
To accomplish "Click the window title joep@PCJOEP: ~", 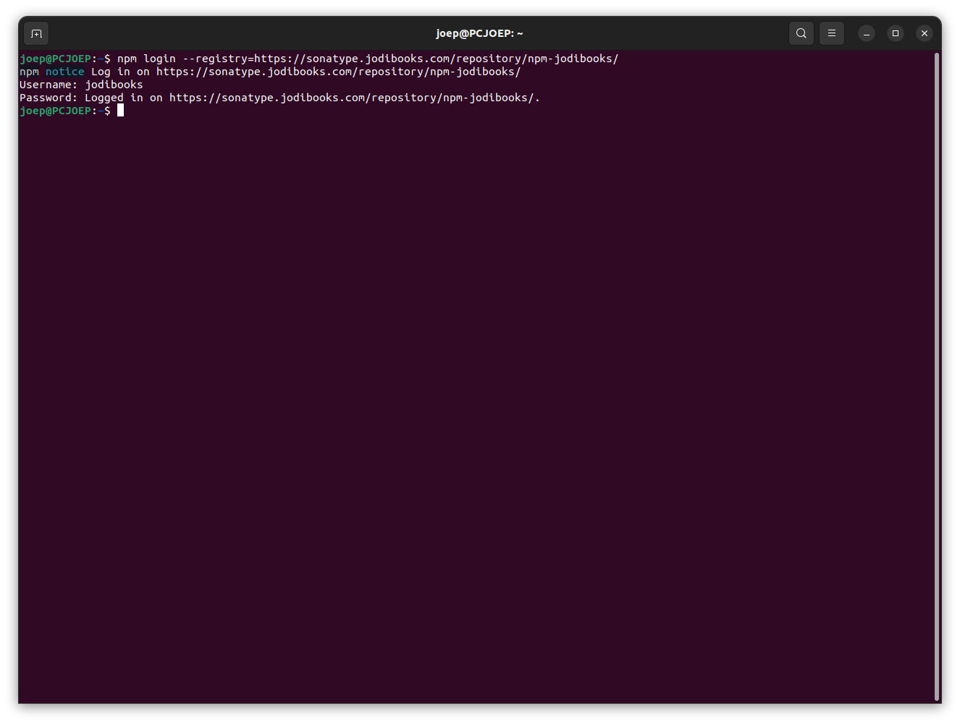I will (479, 33).
